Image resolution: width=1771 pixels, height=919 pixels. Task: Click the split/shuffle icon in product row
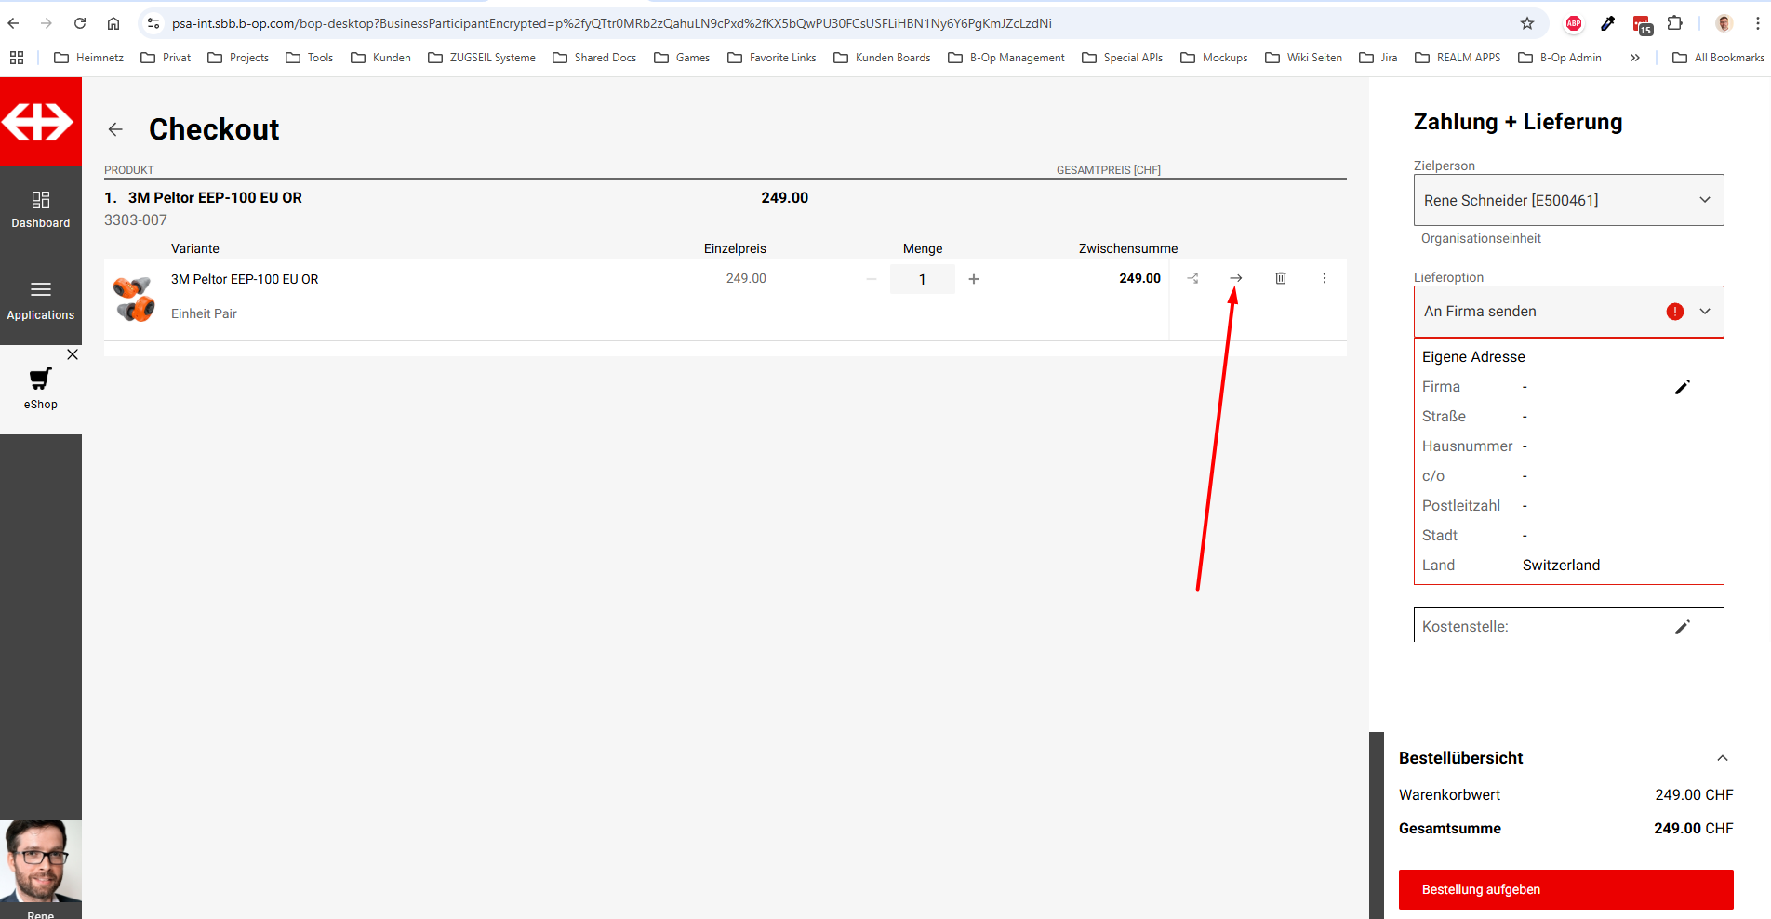tap(1192, 278)
